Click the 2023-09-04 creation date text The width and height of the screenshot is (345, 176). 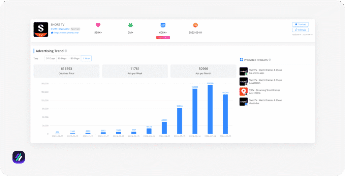coord(195,33)
